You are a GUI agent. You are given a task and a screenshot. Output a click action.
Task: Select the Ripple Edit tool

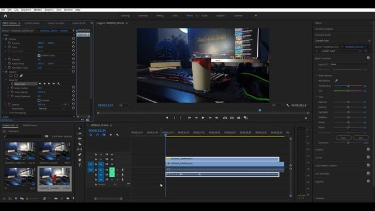80,139
